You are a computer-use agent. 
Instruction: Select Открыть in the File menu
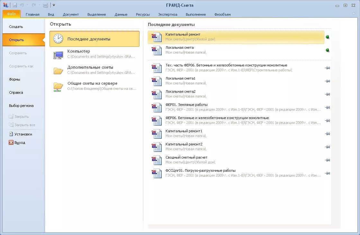point(24,40)
